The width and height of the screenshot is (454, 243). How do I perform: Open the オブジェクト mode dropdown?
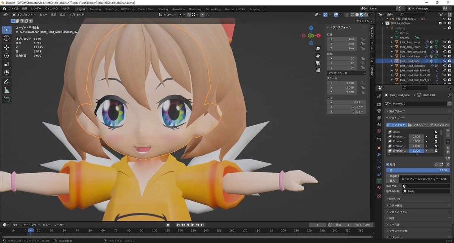(24, 15)
